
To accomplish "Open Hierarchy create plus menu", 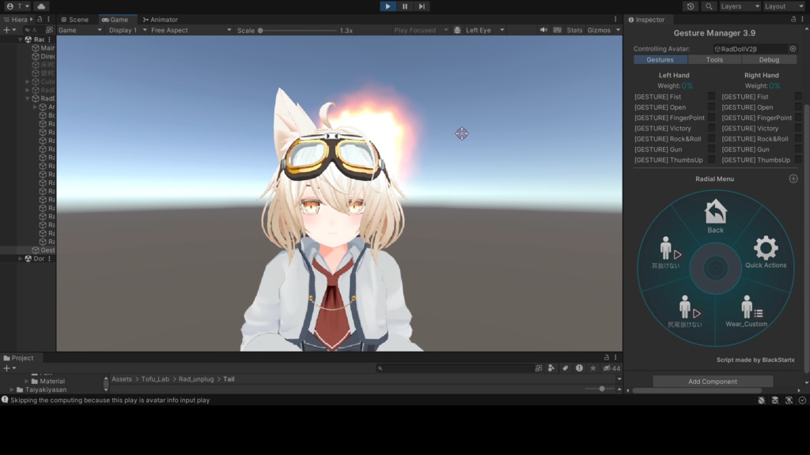I will tap(9, 31).
